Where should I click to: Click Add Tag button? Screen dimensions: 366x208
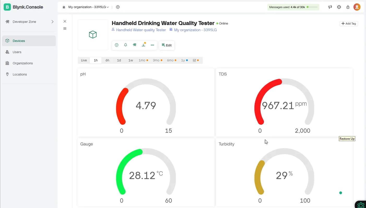click(x=349, y=23)
